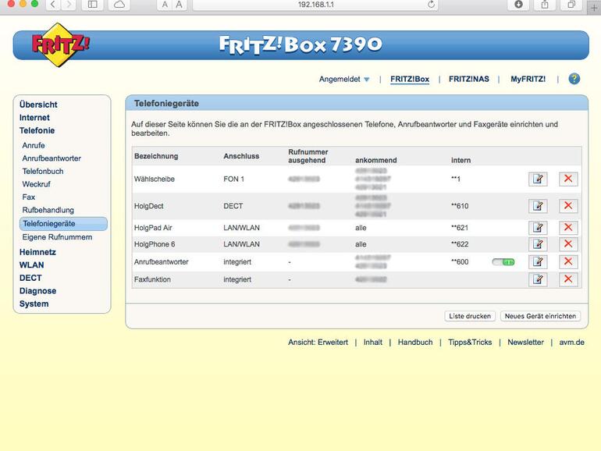Open the FRITZ!Box top link
601x451 pixels.
click(x=410, y=80)
